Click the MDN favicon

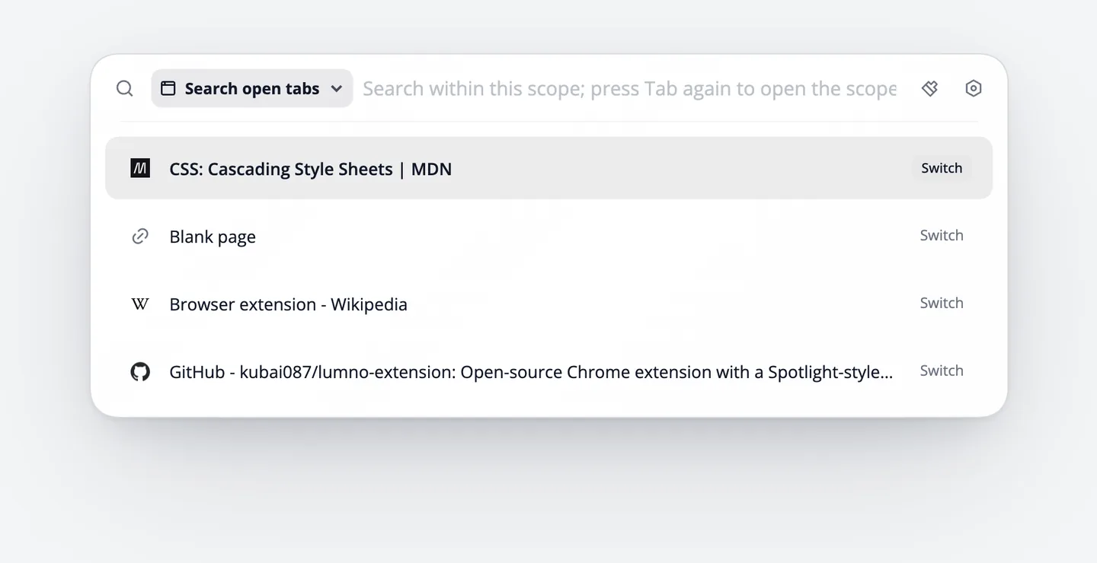click(x=140, y=168)
